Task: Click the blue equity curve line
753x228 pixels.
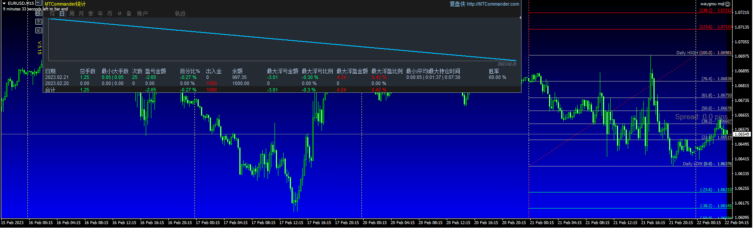Action: click(282, 40)
